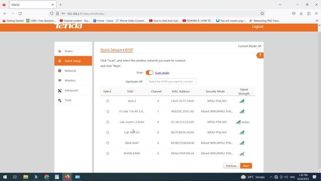
Task: Open the Advanced sidebar item
Action: coord(73,90)
